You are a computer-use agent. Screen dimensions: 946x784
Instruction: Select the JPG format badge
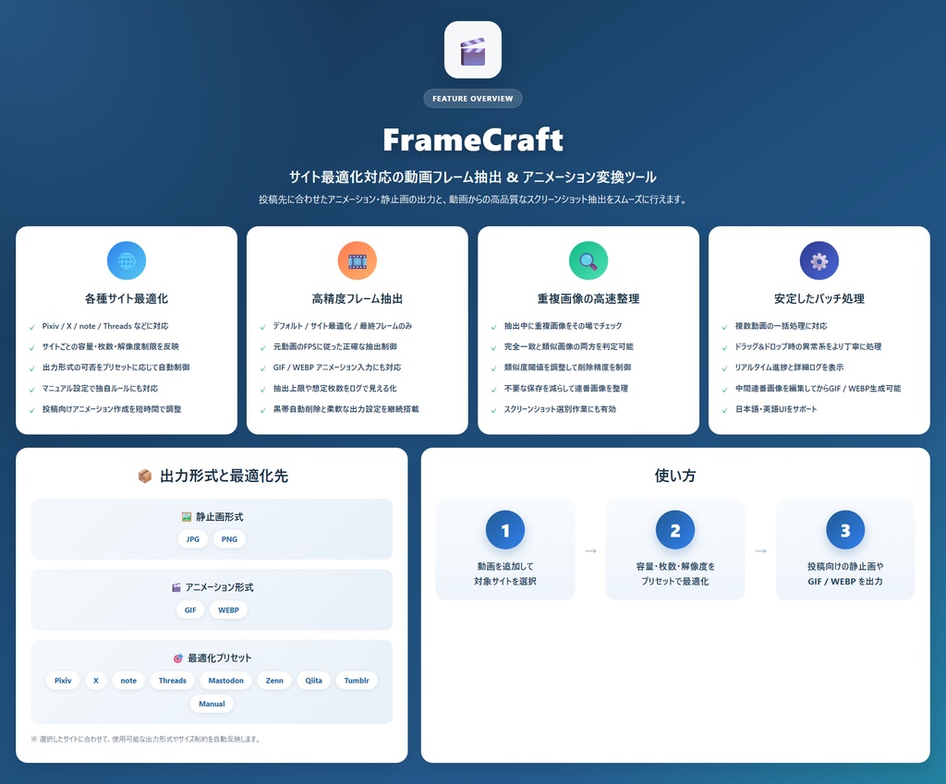pyautogui.click(x=192, y=538)
